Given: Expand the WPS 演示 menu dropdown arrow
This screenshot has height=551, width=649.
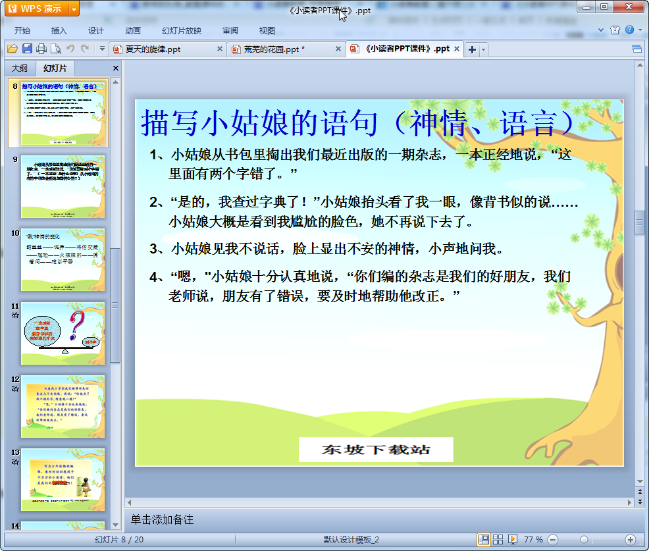Looking at the screenshot, I should click(74, 9).
